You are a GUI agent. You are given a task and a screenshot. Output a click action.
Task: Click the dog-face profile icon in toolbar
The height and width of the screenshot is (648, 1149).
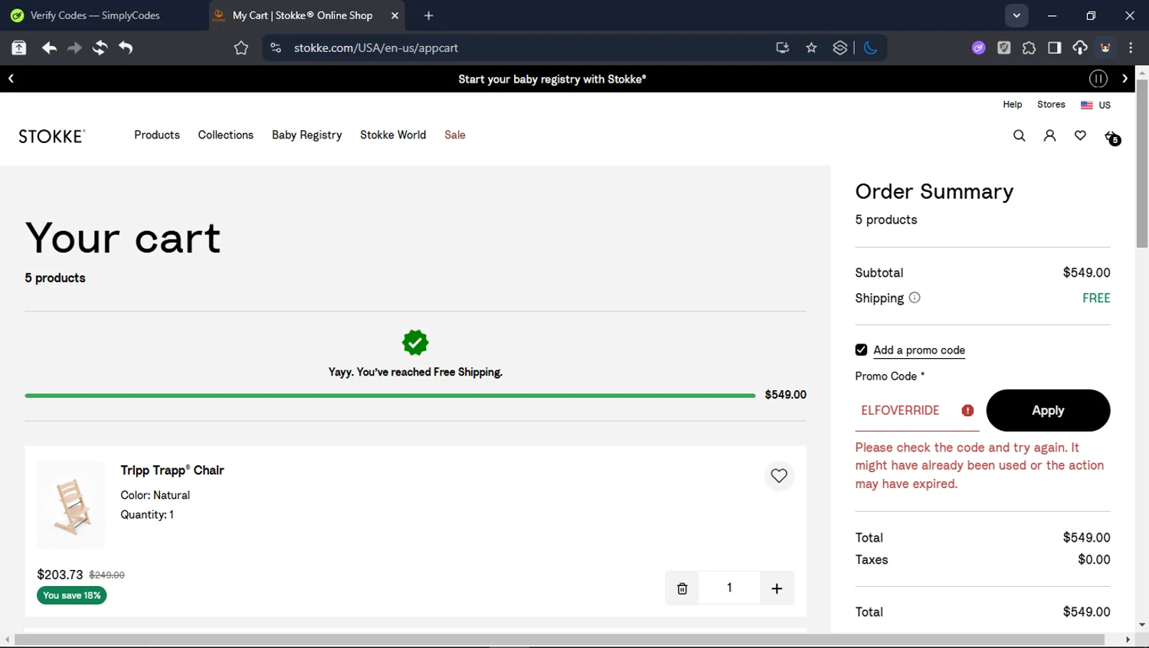pos(1105,47)
